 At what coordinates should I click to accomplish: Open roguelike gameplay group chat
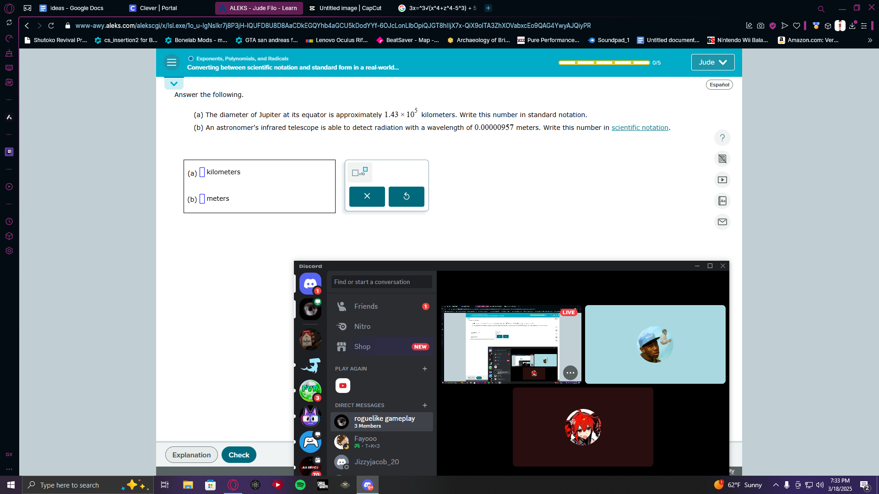(x=382, y=422)
